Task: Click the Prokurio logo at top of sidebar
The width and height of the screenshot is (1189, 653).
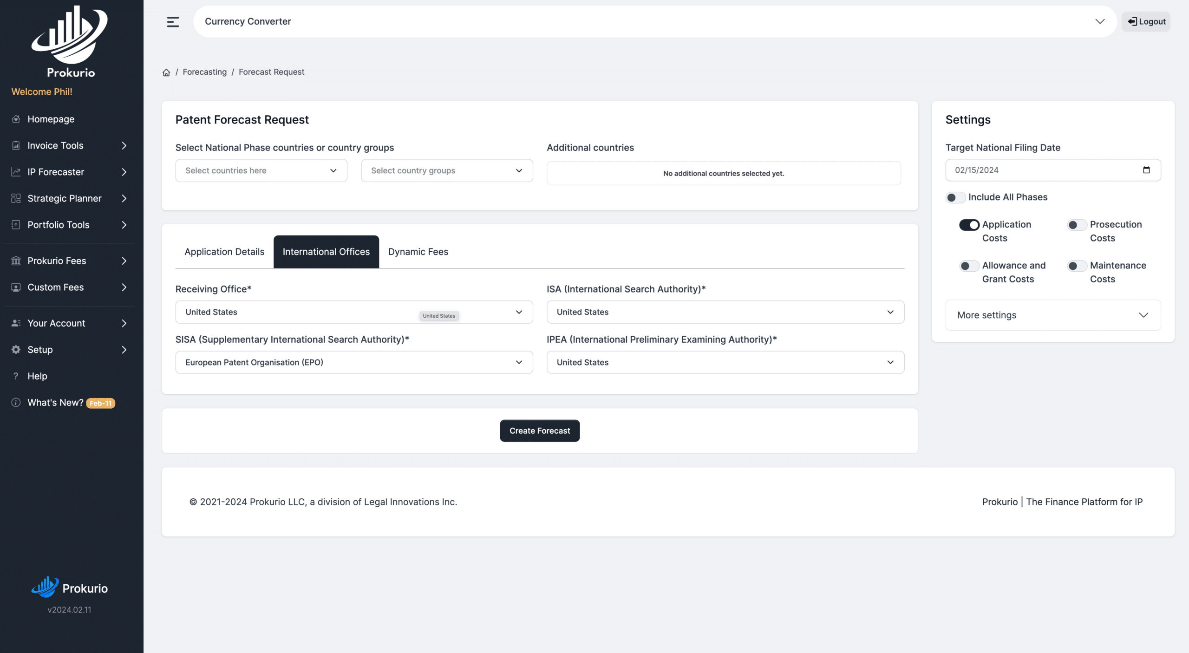Action: point(70,41)
